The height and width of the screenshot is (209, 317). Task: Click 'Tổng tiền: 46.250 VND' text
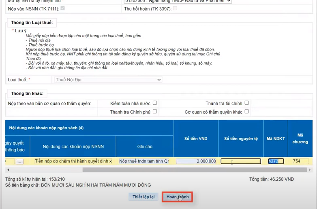pyautogui.click(x=272, y=179)
